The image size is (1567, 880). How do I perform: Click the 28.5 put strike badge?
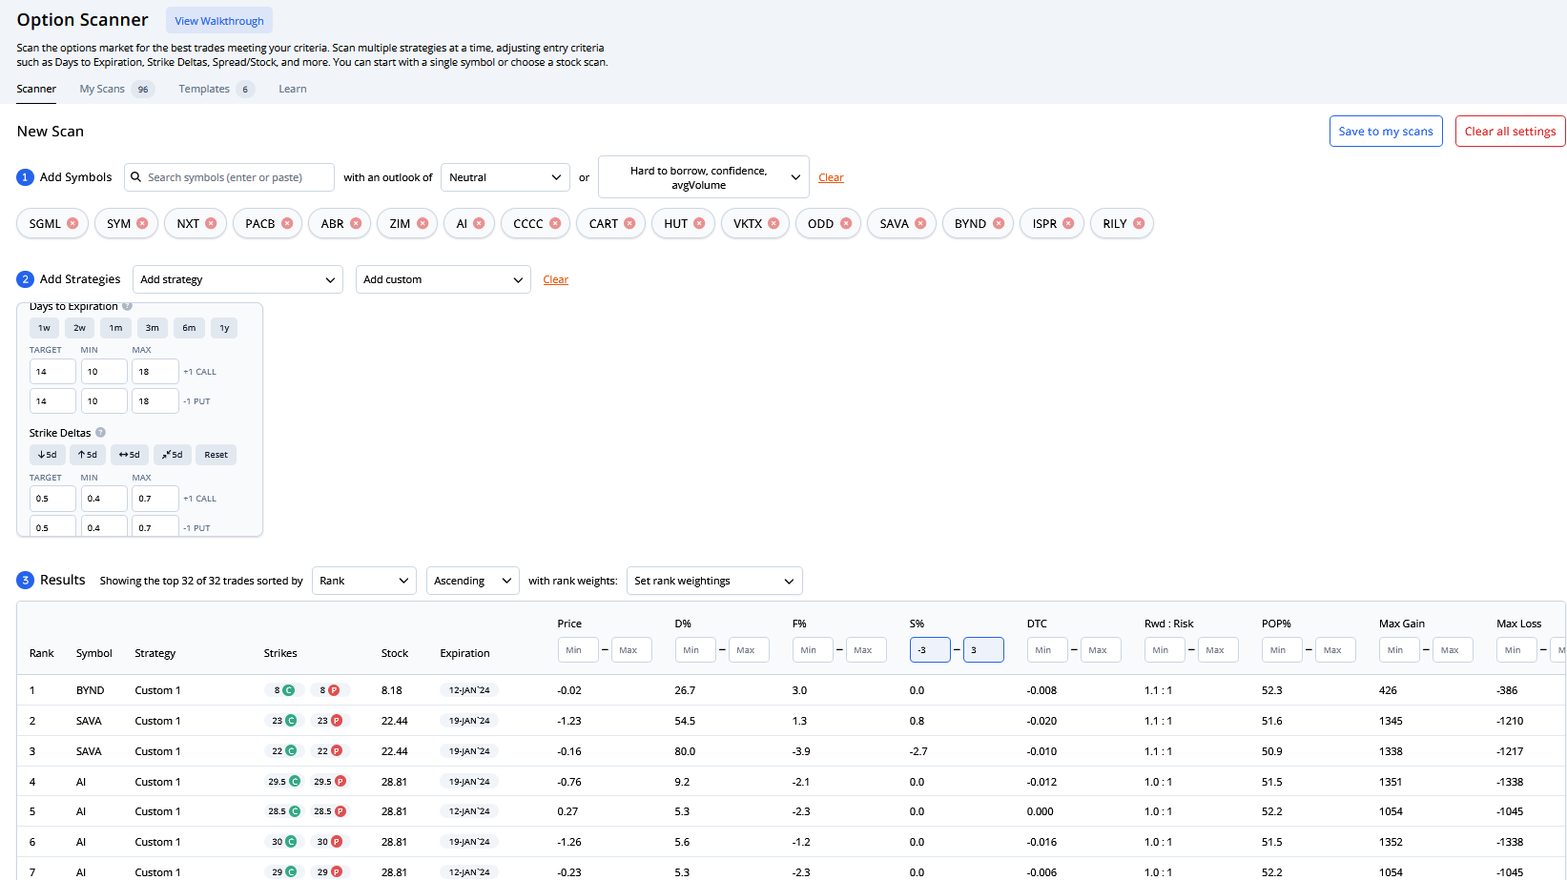(x=330, y=811)
